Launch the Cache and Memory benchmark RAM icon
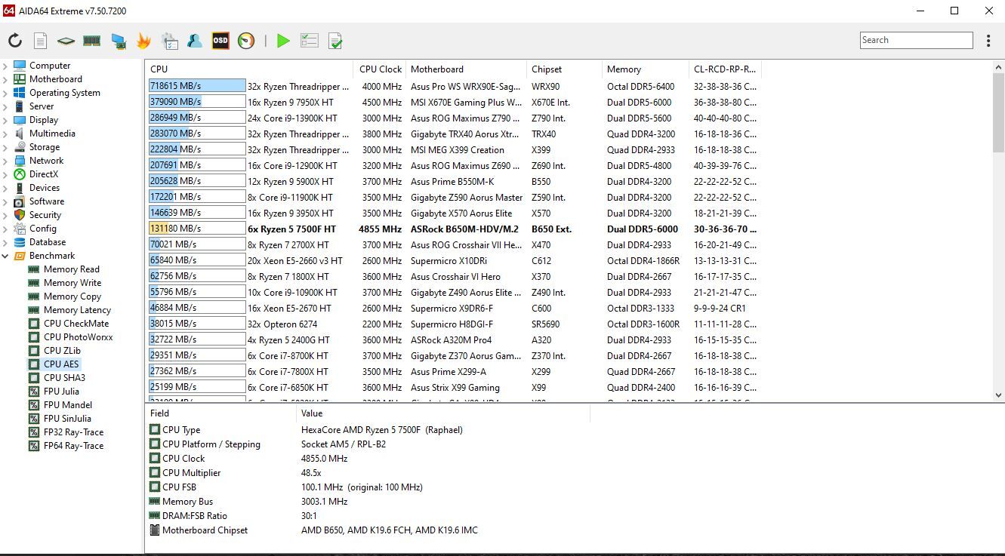 [x=92, y=41]
